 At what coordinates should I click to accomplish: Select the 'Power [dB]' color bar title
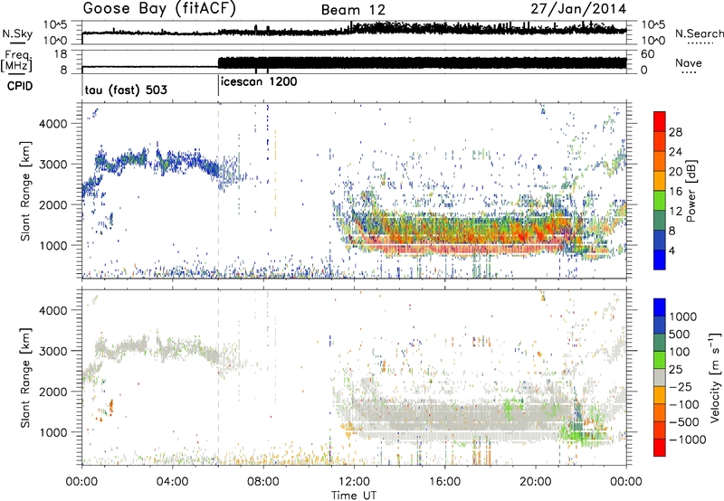tap(691, 191)
